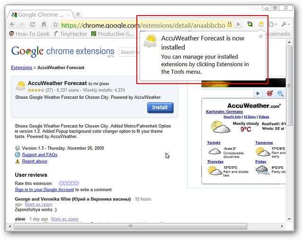The width and height of the screenshot is (303, 240).
Task: Mark George and Veronika review as spam
Action: pyautogui.click(x=38, y=205)
